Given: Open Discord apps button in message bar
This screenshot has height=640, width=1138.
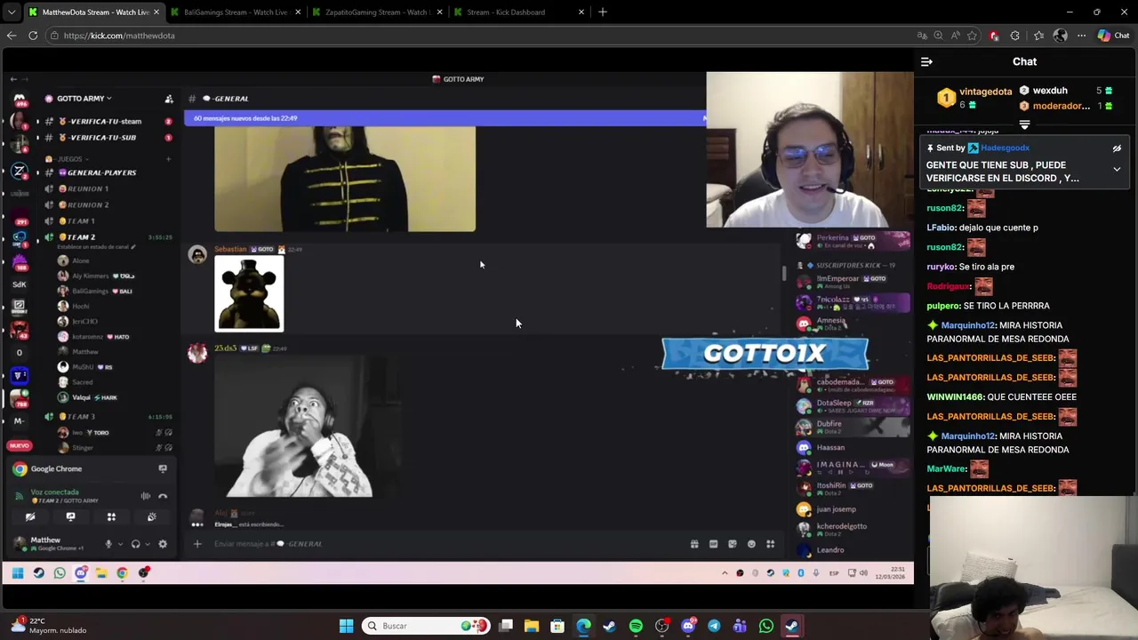Looking at the screenshot, I should [x=771, y=544].
